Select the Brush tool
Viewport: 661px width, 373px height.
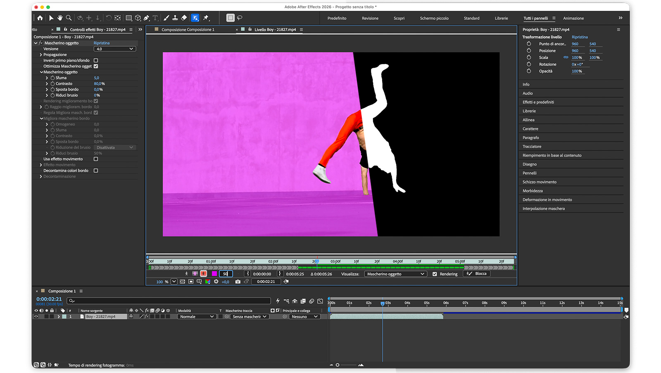point(166,18)
